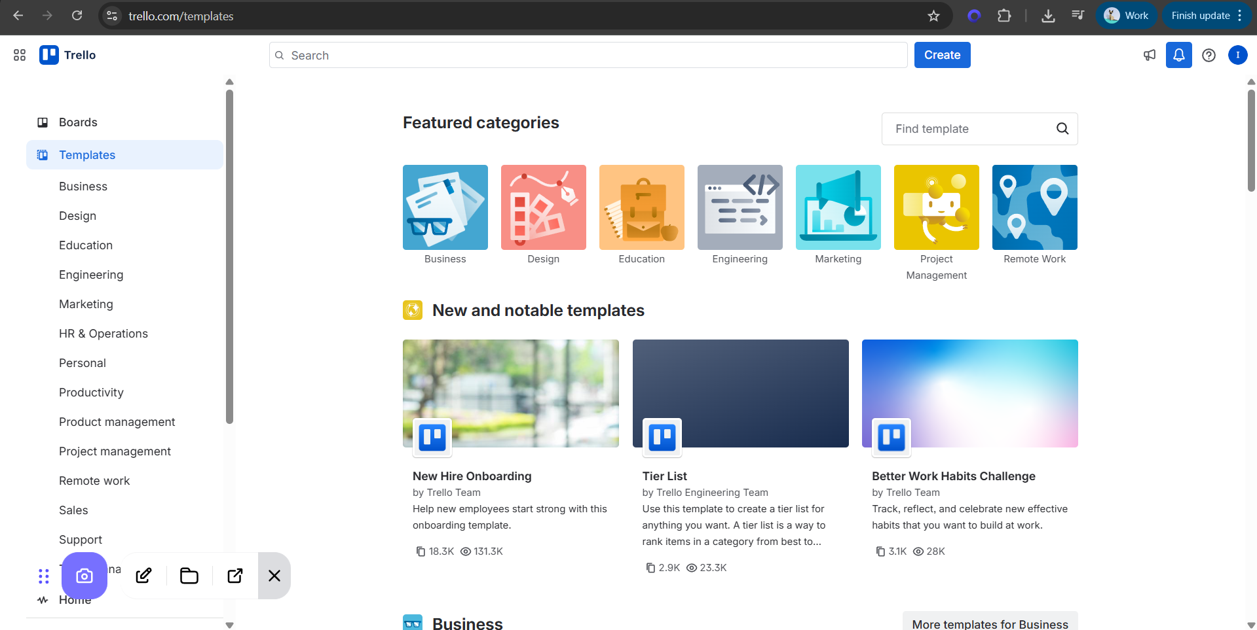Open the Engineering category thumbnail

(740, 207)
